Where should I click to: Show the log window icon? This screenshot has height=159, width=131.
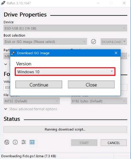pyautogui.click(x=32, y=142)
